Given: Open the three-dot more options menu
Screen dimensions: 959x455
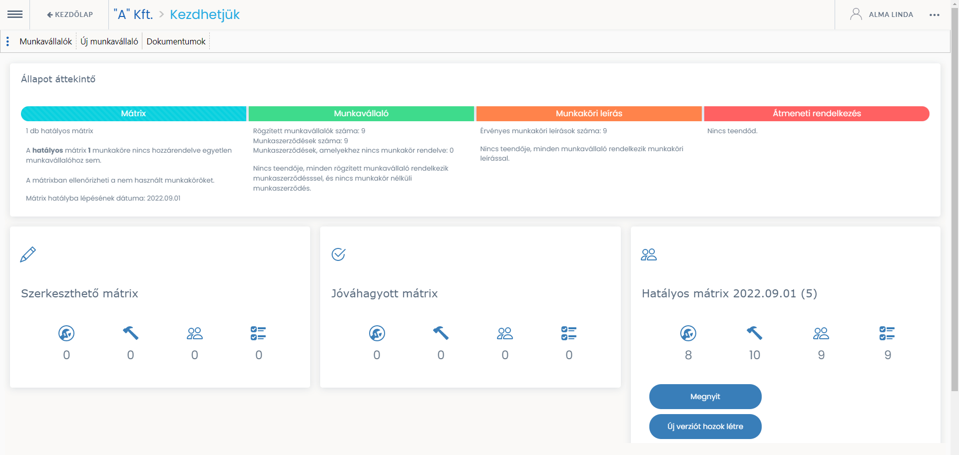Looking at the screenshot, I should pyautogui.click(x=934, y=15).
